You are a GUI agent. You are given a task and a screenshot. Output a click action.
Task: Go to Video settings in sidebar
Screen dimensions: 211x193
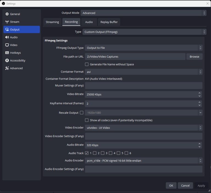click(x=13, y=45)
